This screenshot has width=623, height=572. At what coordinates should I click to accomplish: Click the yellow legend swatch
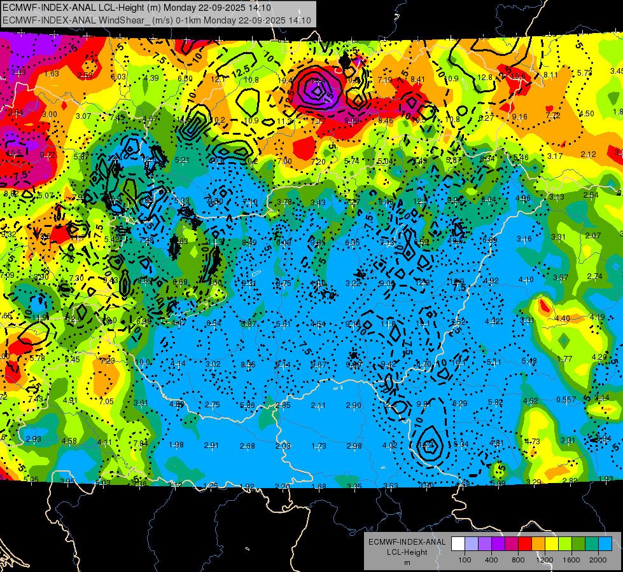[552, 544]
